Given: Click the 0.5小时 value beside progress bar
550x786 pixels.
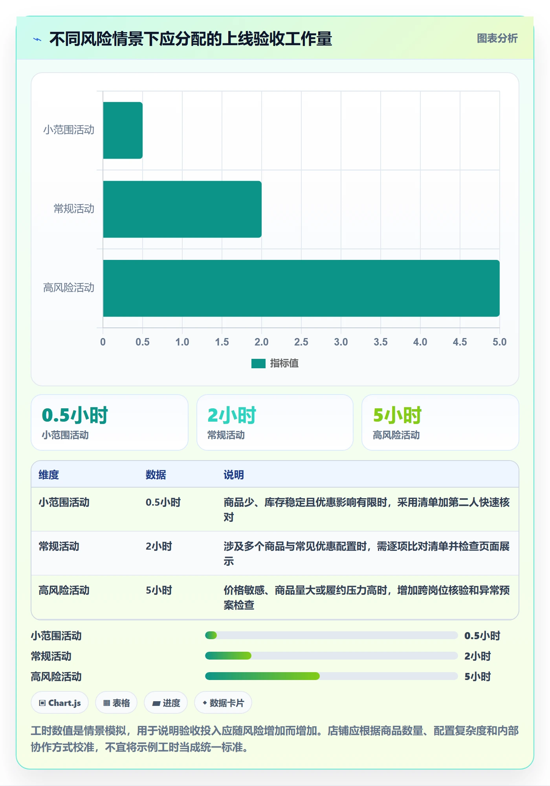Looking at the screenshot, I should pyautogui.click(x=482, y=636).
